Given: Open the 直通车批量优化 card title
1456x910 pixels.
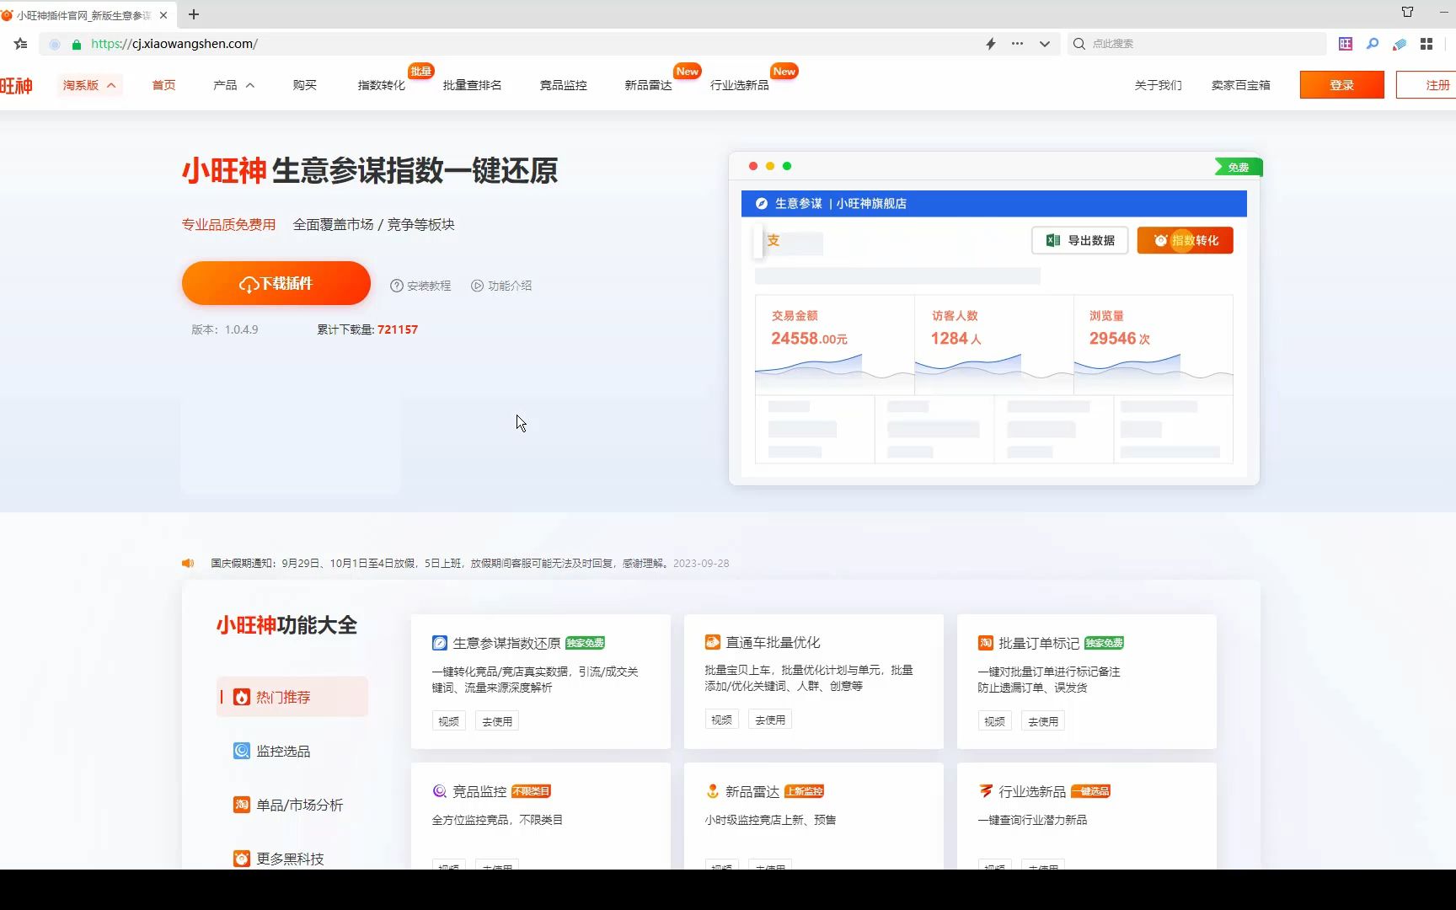Looking at the screenshot, I should [773, 642].
